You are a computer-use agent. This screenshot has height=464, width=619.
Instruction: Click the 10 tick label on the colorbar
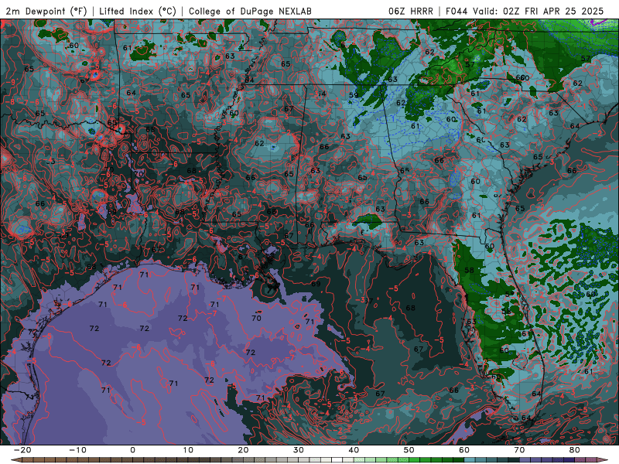click(x=188, y=450)
